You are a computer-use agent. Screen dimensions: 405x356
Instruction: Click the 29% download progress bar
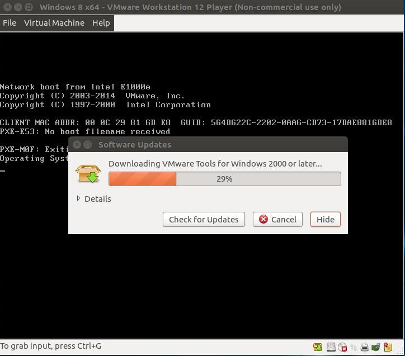(225, 179)
